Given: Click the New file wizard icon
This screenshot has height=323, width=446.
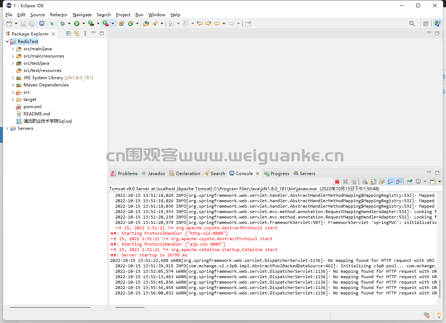Looking at the screenshot, I should pyautogui.click(x=9, y=24).
